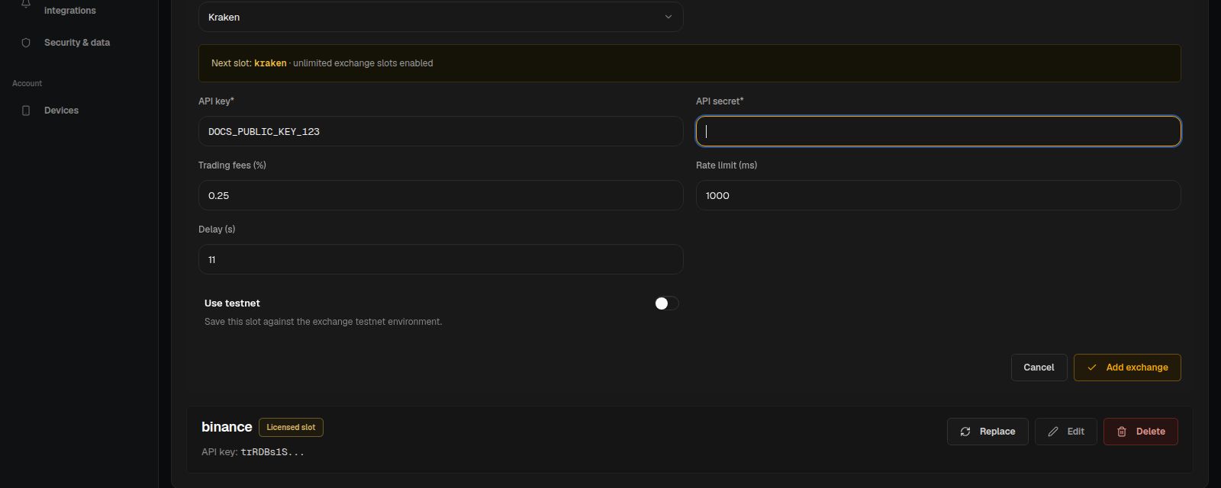Cancel adding the exchange
The image size is (1221, 488).
(1039, 368)
